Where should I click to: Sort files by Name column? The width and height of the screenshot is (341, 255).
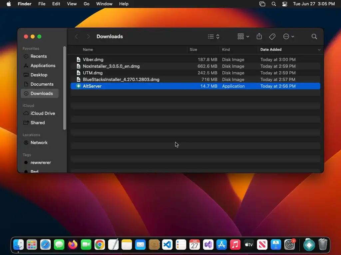[x=88, y=50]
